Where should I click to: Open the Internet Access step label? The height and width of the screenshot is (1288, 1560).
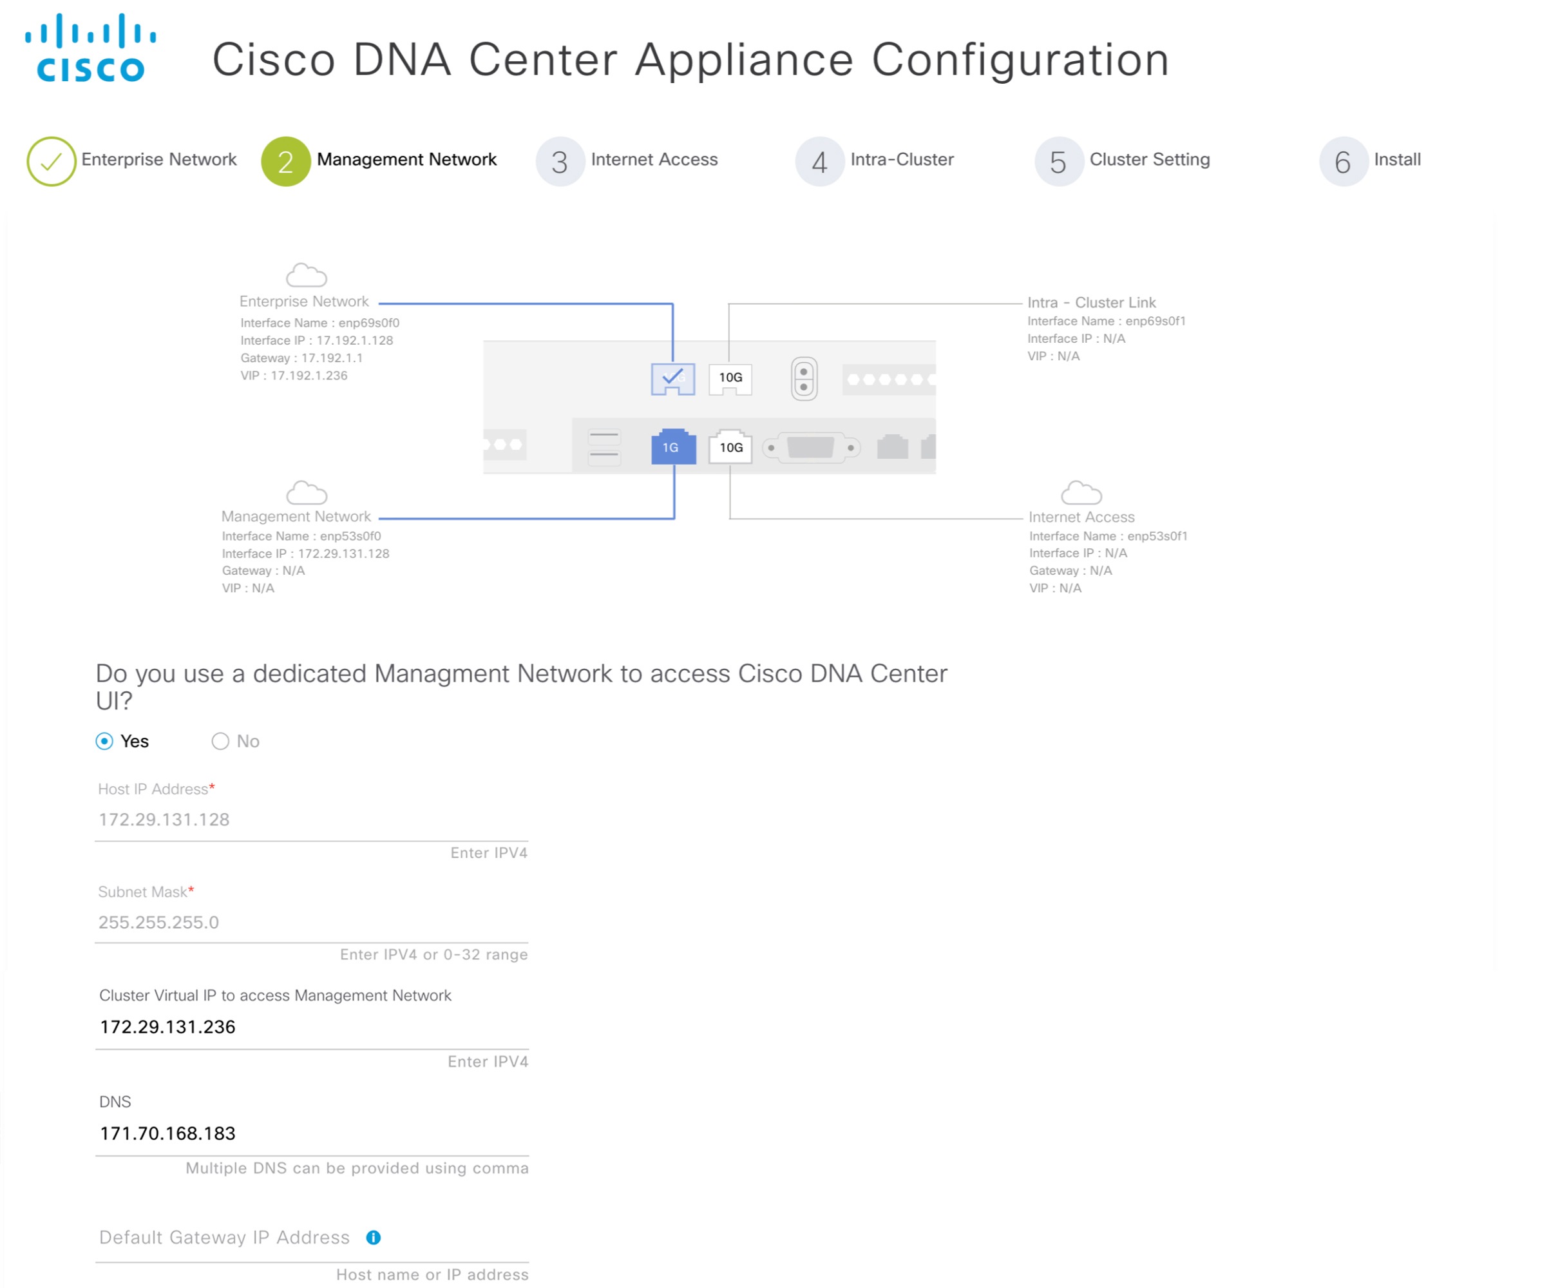[654, 159]
